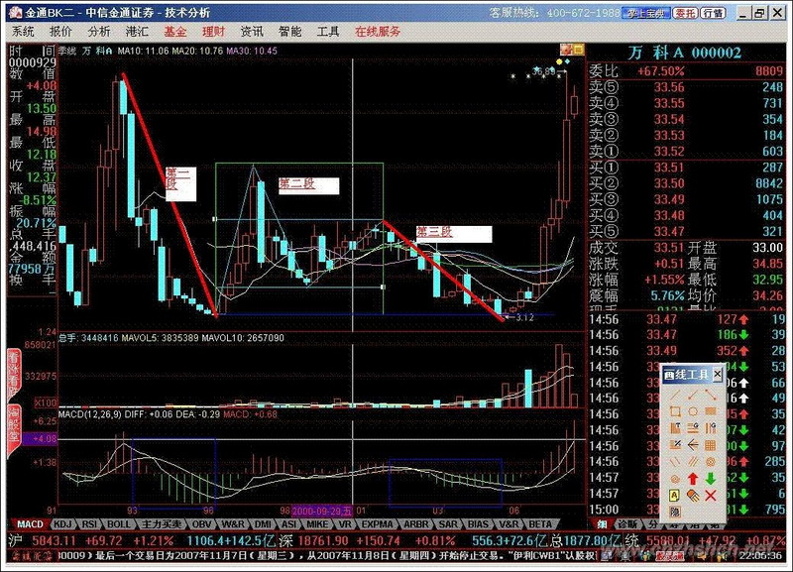Open the 工具 menu
The width and height of the screenshot is (793, 572).
328,31
